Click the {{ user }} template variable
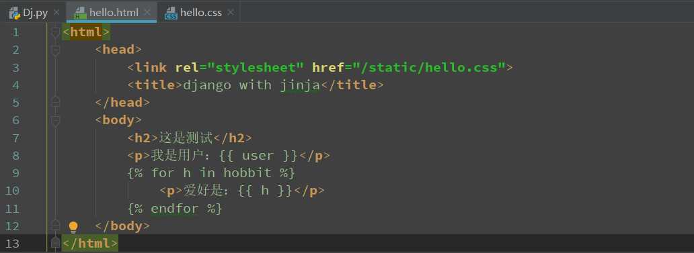The height and width of the screenshot is (253, 694). pyautogui.click(x=259, y=156)
